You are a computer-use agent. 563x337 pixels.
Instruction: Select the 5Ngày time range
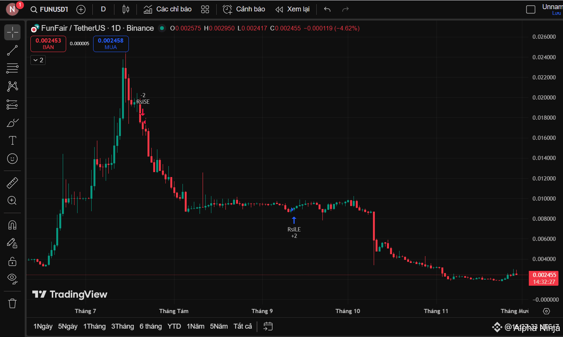click(x=68, y=326)
